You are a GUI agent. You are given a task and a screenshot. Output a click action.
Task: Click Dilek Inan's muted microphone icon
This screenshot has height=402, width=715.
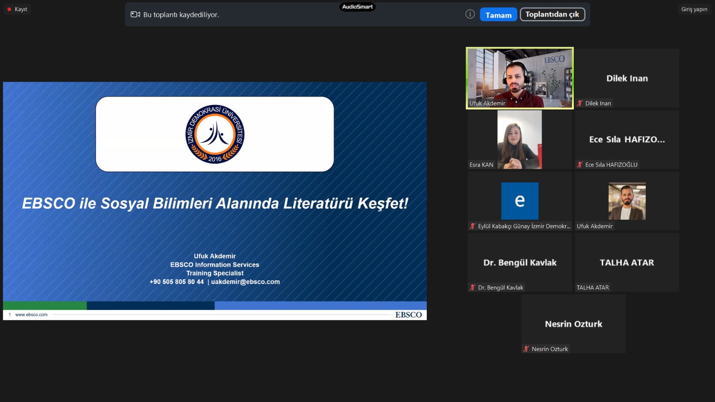coord(580,103)
